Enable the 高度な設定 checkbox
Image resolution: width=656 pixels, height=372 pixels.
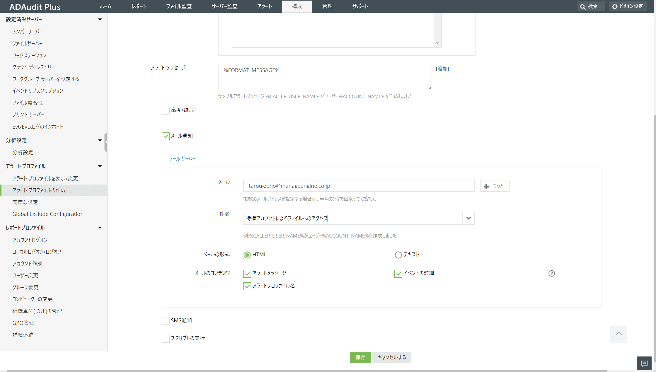coord(166,110)
